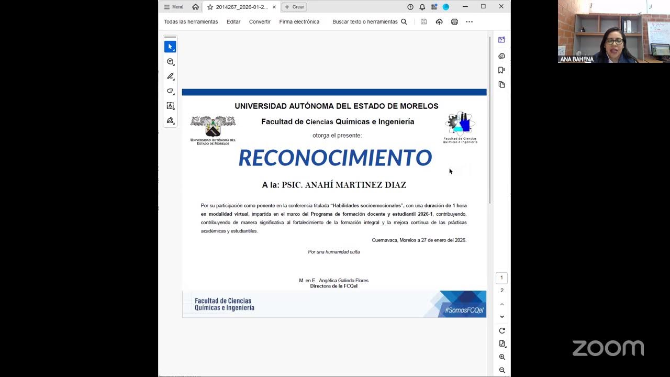Image resolution: width=670 pixels, height=377 pixels.
Task: Open the notifications bell icon
Action: pyautogui.click(x=422, y=7)
